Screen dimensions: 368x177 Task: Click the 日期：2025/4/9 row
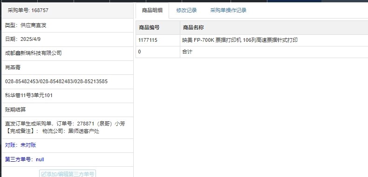click(68, 39)
